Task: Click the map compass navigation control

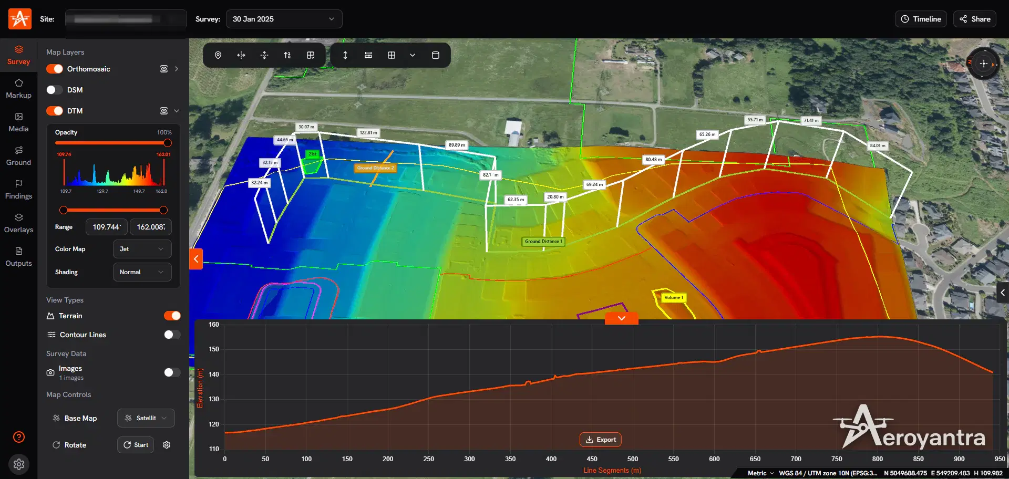Action: click(x=983, y=64)
